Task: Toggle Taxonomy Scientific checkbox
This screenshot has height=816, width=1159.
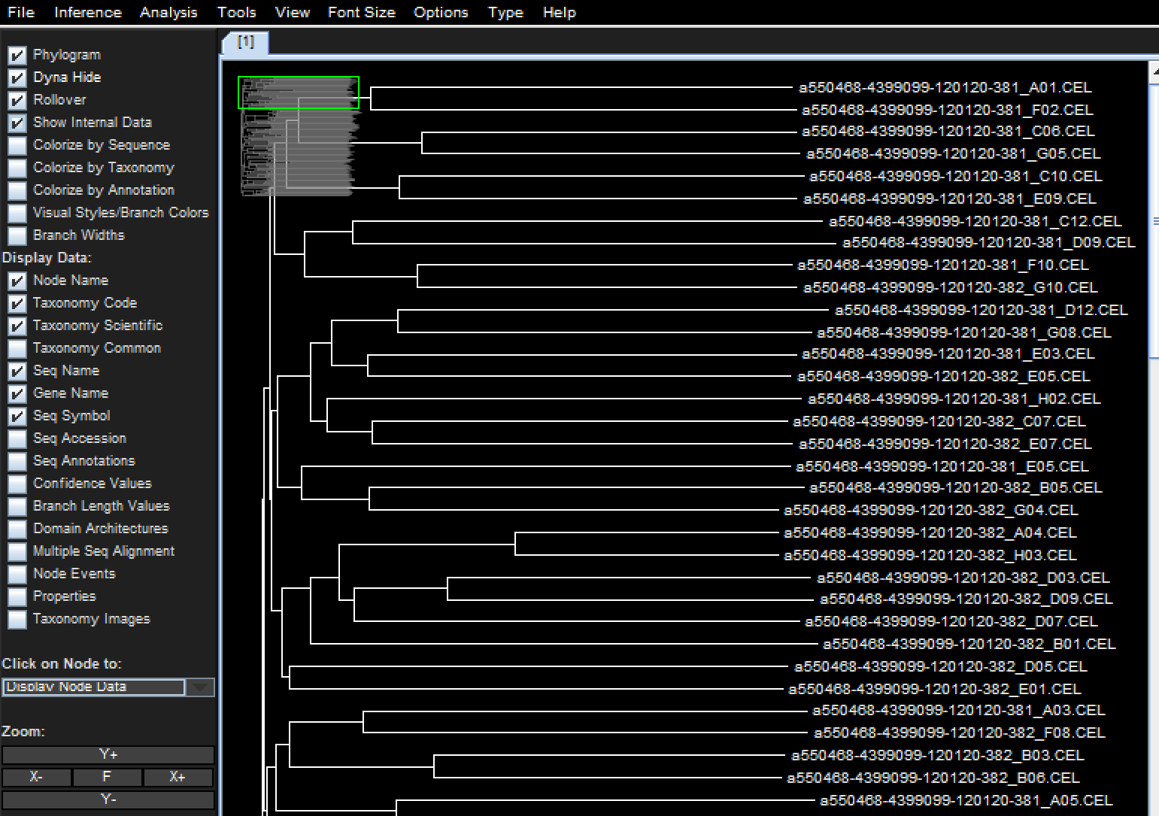Action: pos(17,326)
